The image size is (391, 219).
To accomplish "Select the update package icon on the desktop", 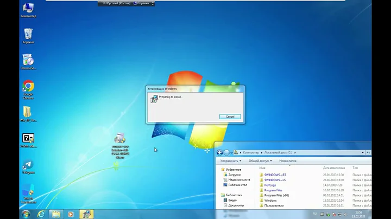I will (x=120, y=146).
